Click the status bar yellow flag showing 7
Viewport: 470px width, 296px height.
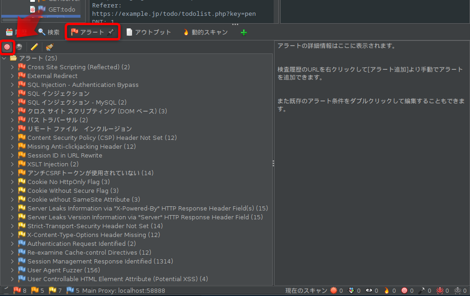pos(53,290)
